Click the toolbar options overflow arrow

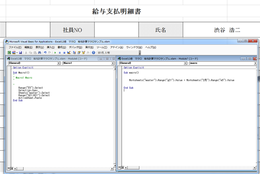pos(140,53)
